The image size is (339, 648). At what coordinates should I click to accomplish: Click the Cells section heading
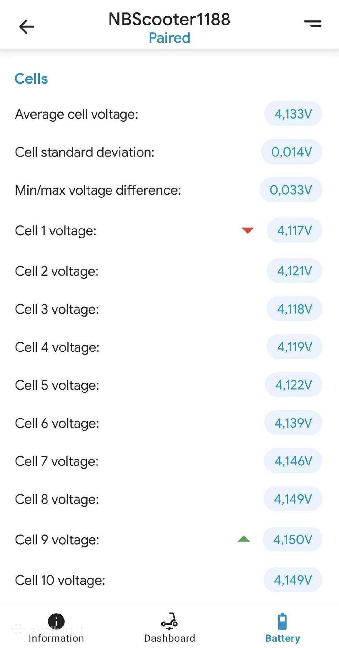click(31, 79)
